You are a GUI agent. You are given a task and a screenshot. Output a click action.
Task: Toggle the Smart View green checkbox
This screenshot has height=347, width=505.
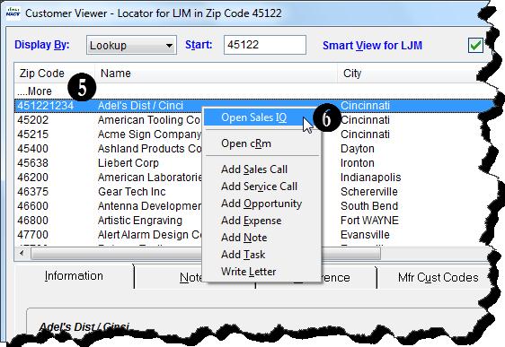[x=475, y=45]
